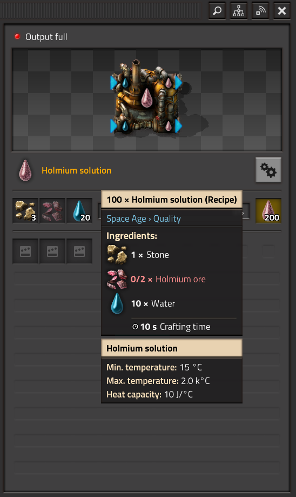Click the first empty module slot

(x=25, y=251)
